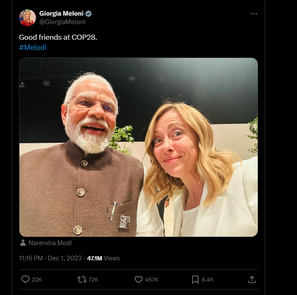The width and height of the screenshot is (297, 295).
Task: Like the tweet with the heart icon
Action: (139, 279)
